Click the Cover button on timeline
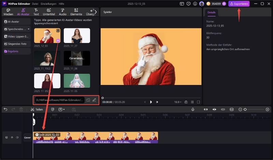This screenshot has height=160, width=273. coord(27,137)
